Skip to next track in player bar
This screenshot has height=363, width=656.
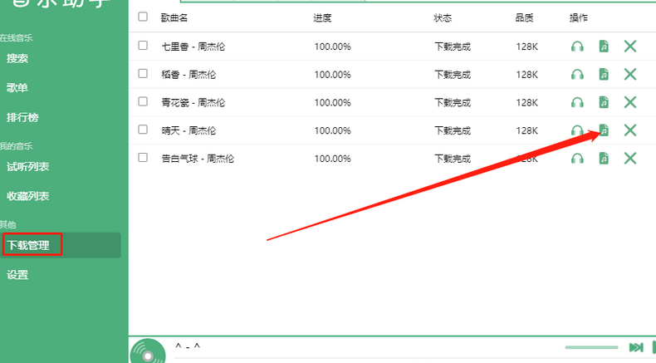[636, 347]
